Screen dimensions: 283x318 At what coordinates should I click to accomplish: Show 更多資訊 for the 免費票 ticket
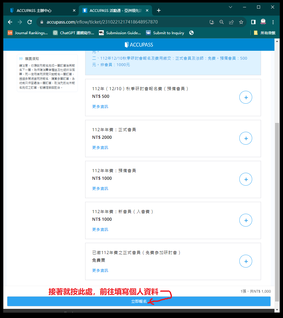point(100,271)
